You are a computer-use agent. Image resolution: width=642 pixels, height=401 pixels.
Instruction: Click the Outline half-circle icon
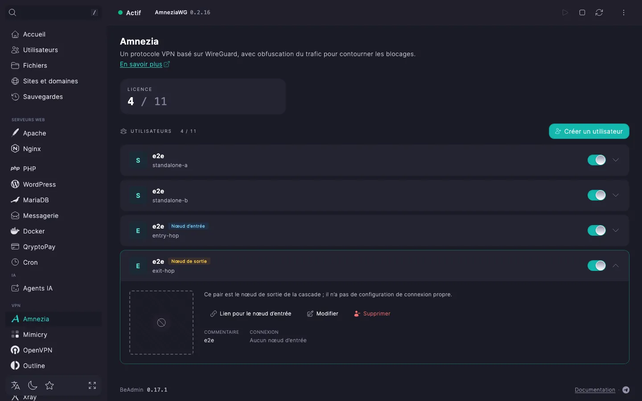click(x=15, y=365)
